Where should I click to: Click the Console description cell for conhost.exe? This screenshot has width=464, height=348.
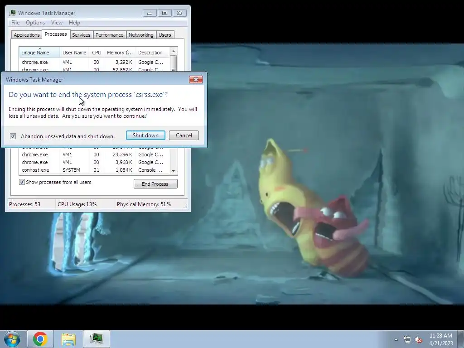[150, 170]
